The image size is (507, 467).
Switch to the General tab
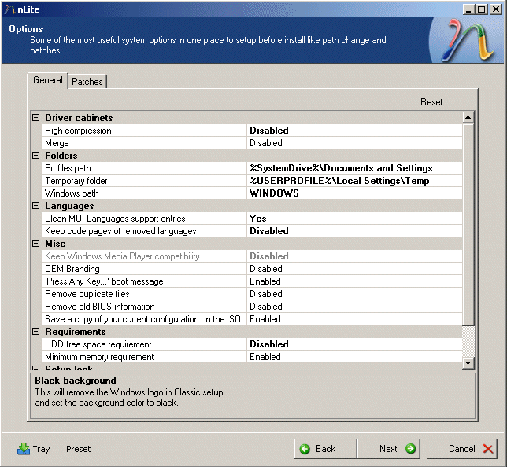tap(48, 80)
